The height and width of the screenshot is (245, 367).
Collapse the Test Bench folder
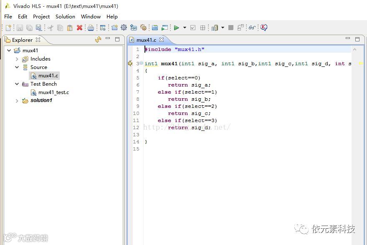coord(17,84)
